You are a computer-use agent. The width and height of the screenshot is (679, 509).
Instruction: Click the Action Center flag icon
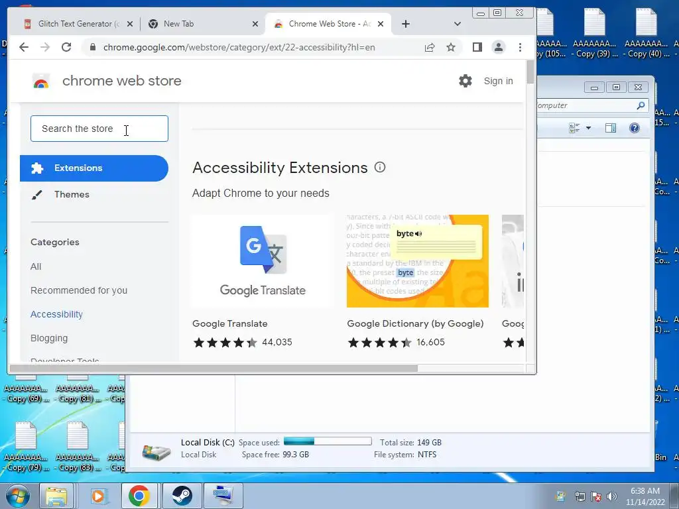[596, 496]
